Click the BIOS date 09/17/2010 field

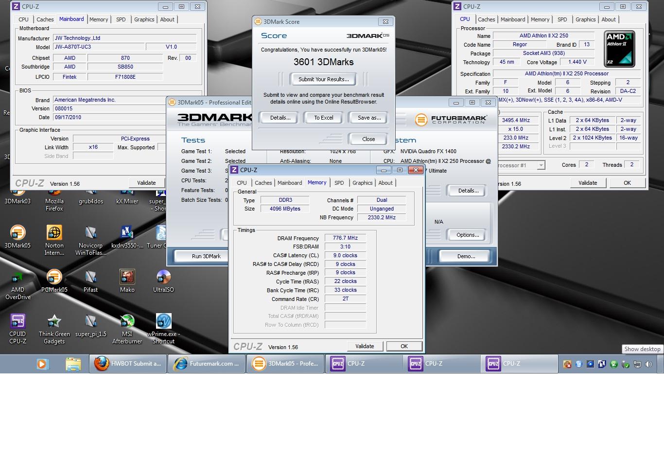(109, 117)
